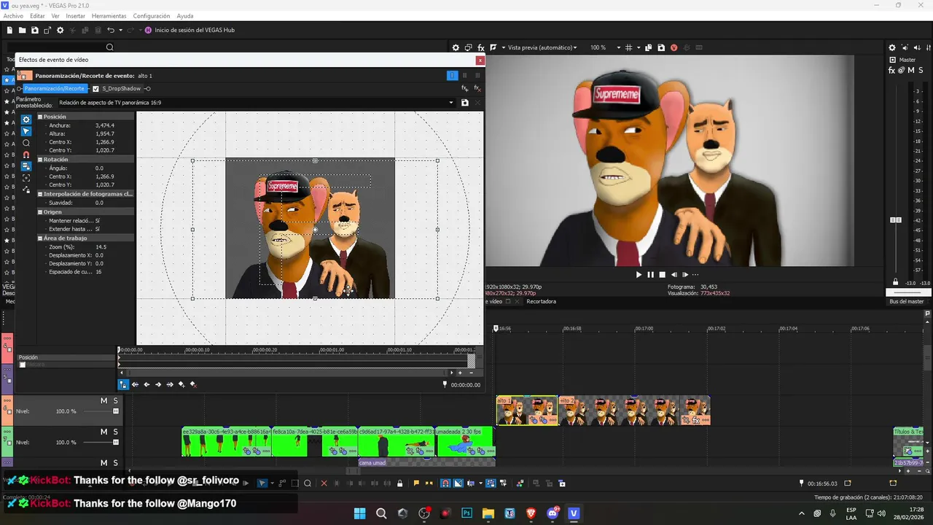Open the Archivo menu

click(x=13, y=16)
